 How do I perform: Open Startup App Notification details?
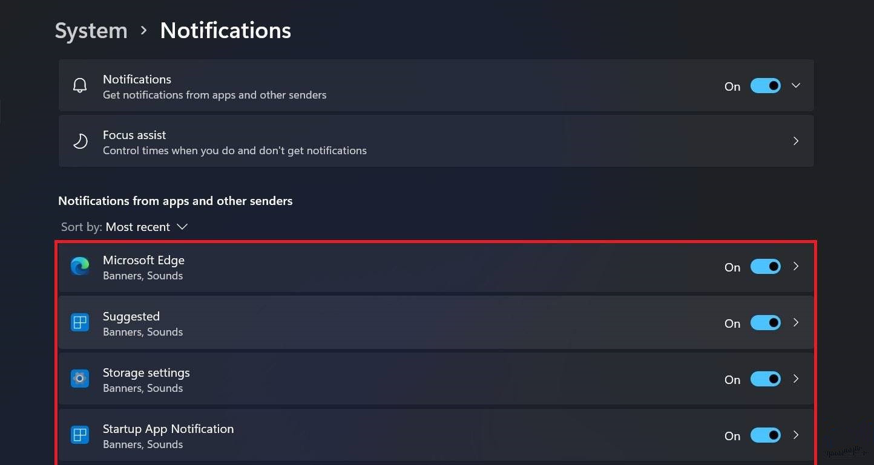(796, 435)
